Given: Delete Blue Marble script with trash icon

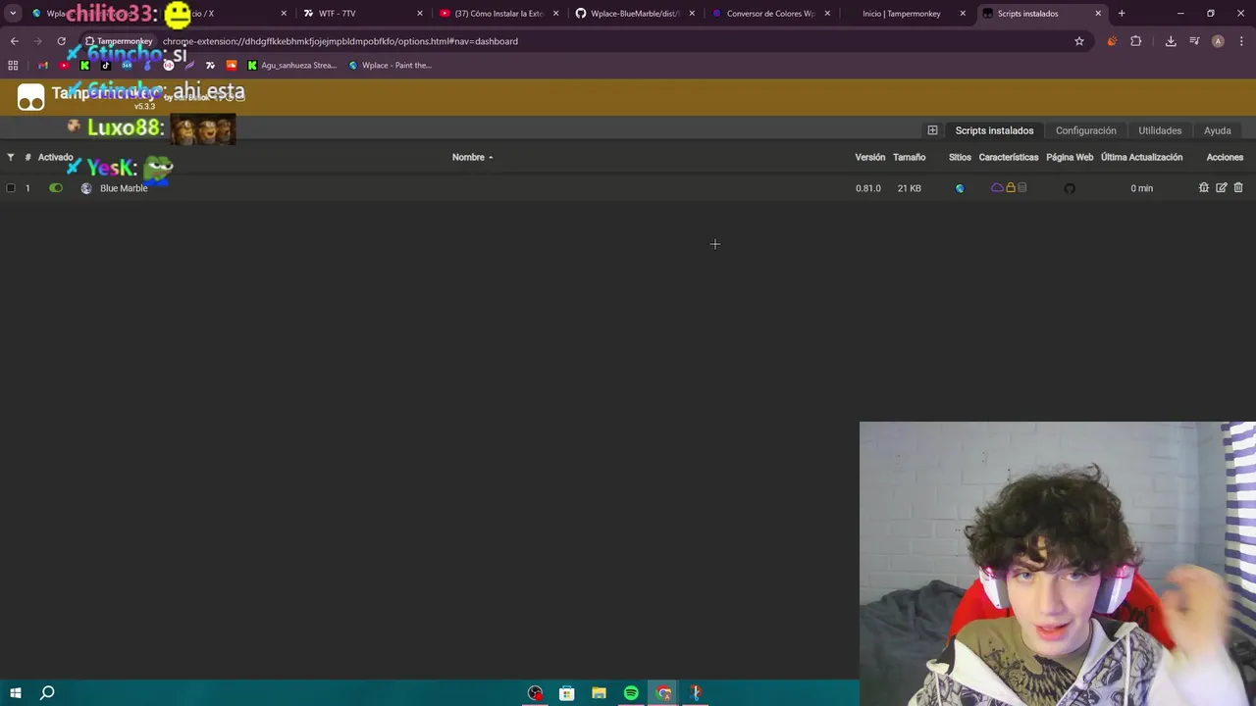Looking at the screenshot, I should [1238, 187].
